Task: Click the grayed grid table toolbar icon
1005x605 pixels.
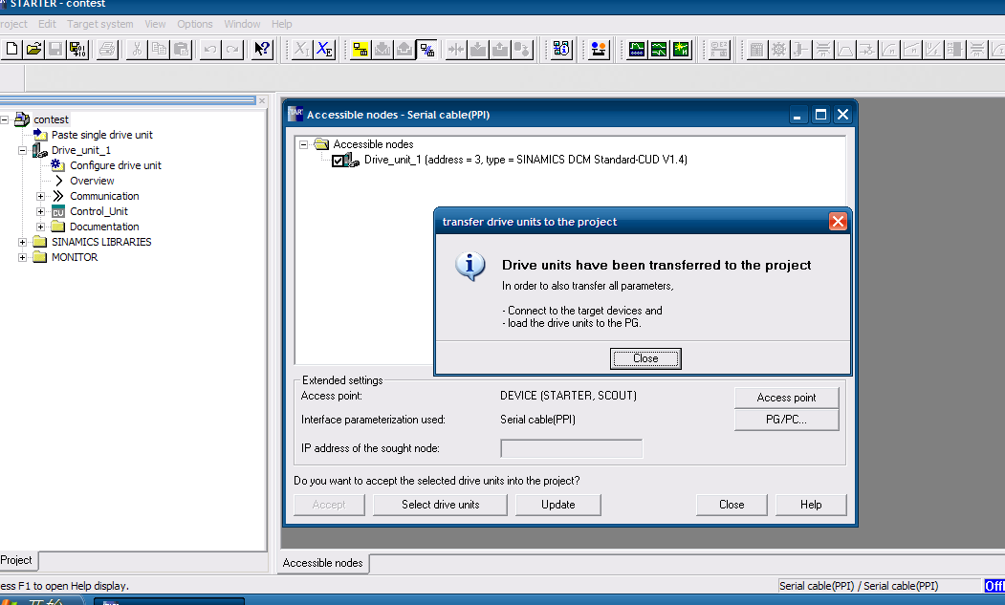Action: coord(757,50)
